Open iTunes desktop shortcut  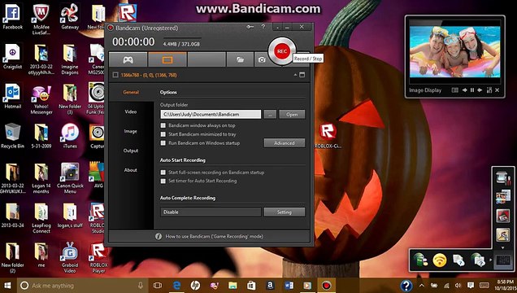click(70, 136)
